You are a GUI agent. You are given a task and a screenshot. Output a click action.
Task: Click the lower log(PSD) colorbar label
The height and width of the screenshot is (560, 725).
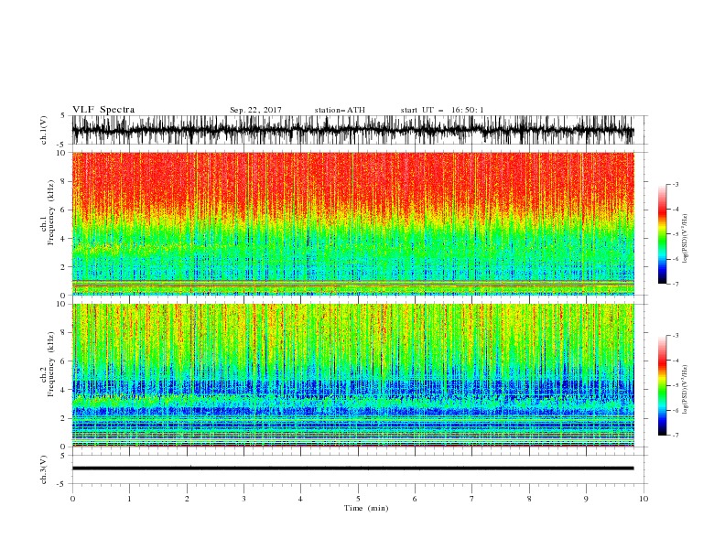click(685, 389)
